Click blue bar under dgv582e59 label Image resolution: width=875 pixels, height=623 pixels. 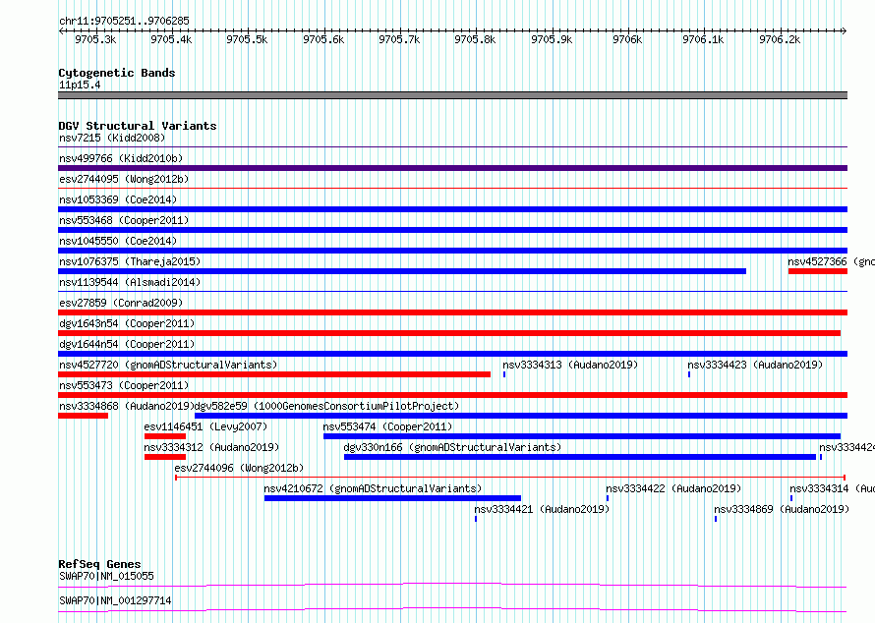tap(521, 416)
